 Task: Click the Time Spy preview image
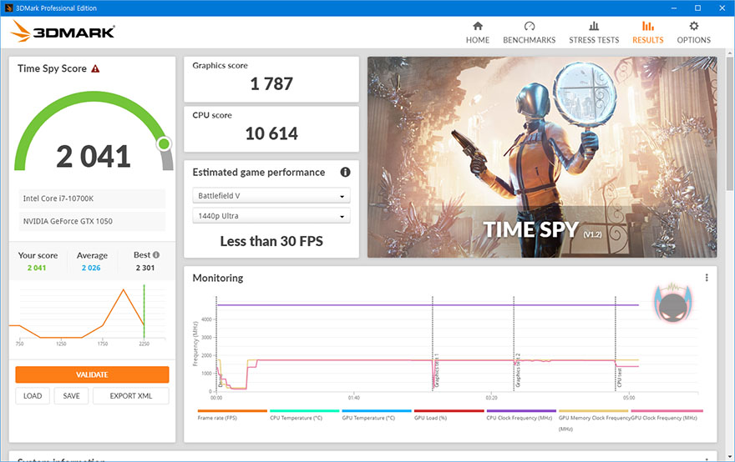(x=542, y=158)
